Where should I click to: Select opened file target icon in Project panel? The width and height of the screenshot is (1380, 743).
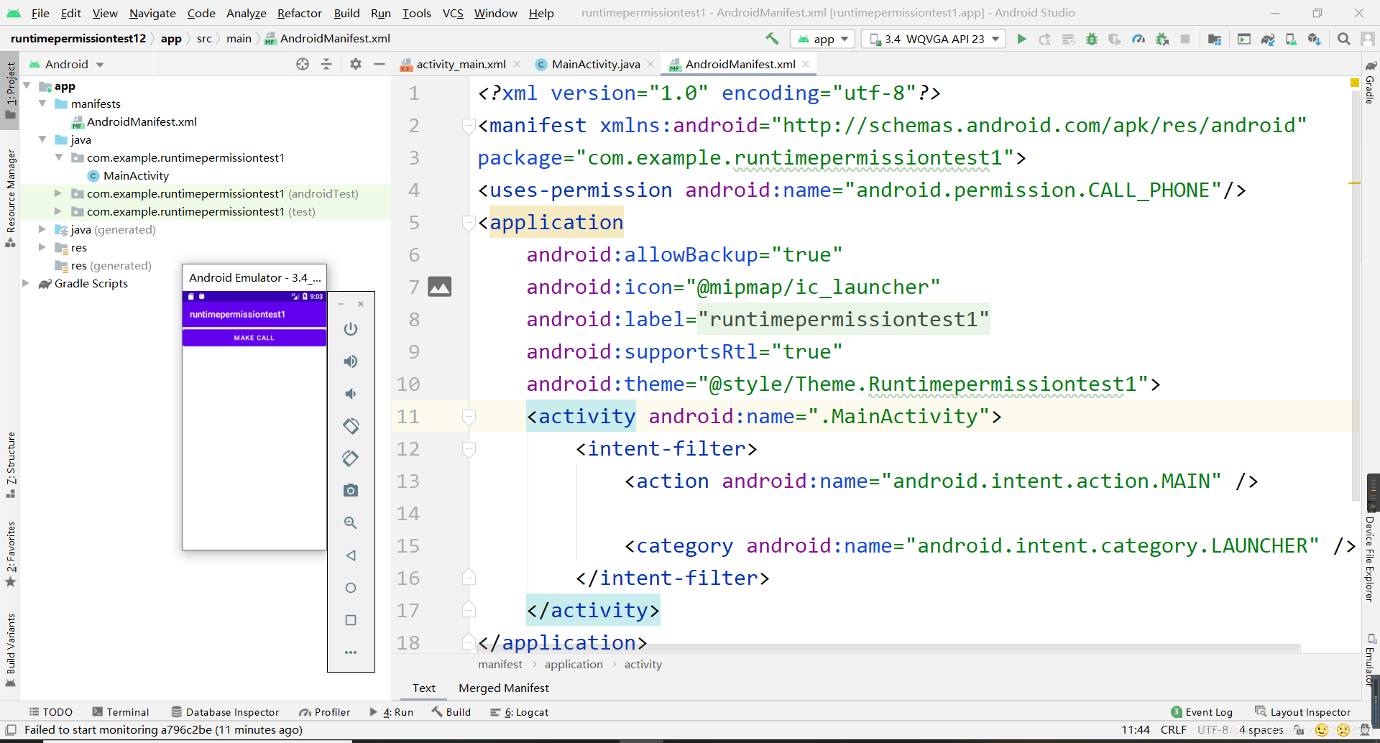pos(303,64)
